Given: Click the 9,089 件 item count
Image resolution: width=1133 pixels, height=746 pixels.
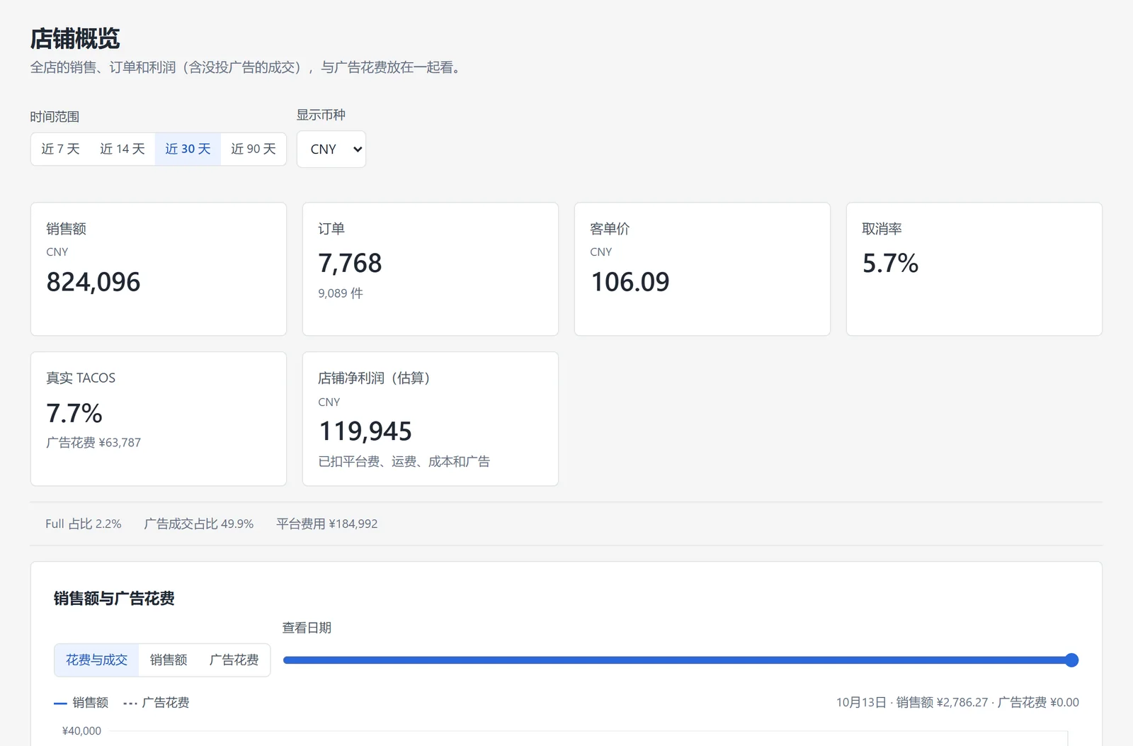Looking at the screenshot, I should [x=341, y=293].
